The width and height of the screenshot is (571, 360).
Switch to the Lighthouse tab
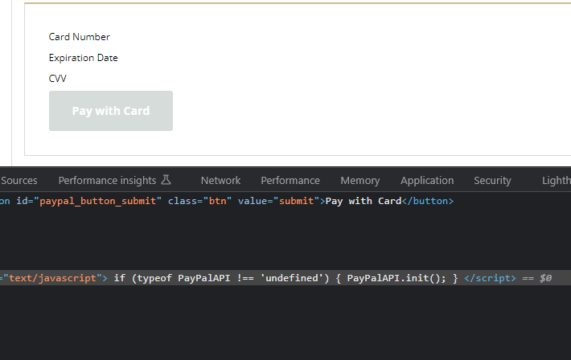tap(557, 181)
